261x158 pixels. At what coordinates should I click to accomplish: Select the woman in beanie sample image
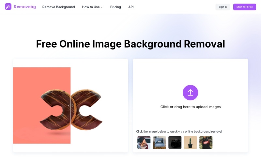click(x=144, y=142)
